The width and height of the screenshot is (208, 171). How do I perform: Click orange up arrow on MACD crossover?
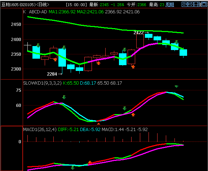click(90, 162)
